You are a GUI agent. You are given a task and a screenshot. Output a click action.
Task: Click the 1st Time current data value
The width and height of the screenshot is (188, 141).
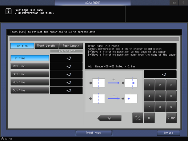[66, 58]
